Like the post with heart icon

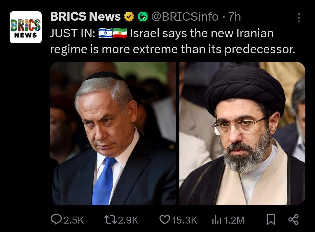point(165,219)
